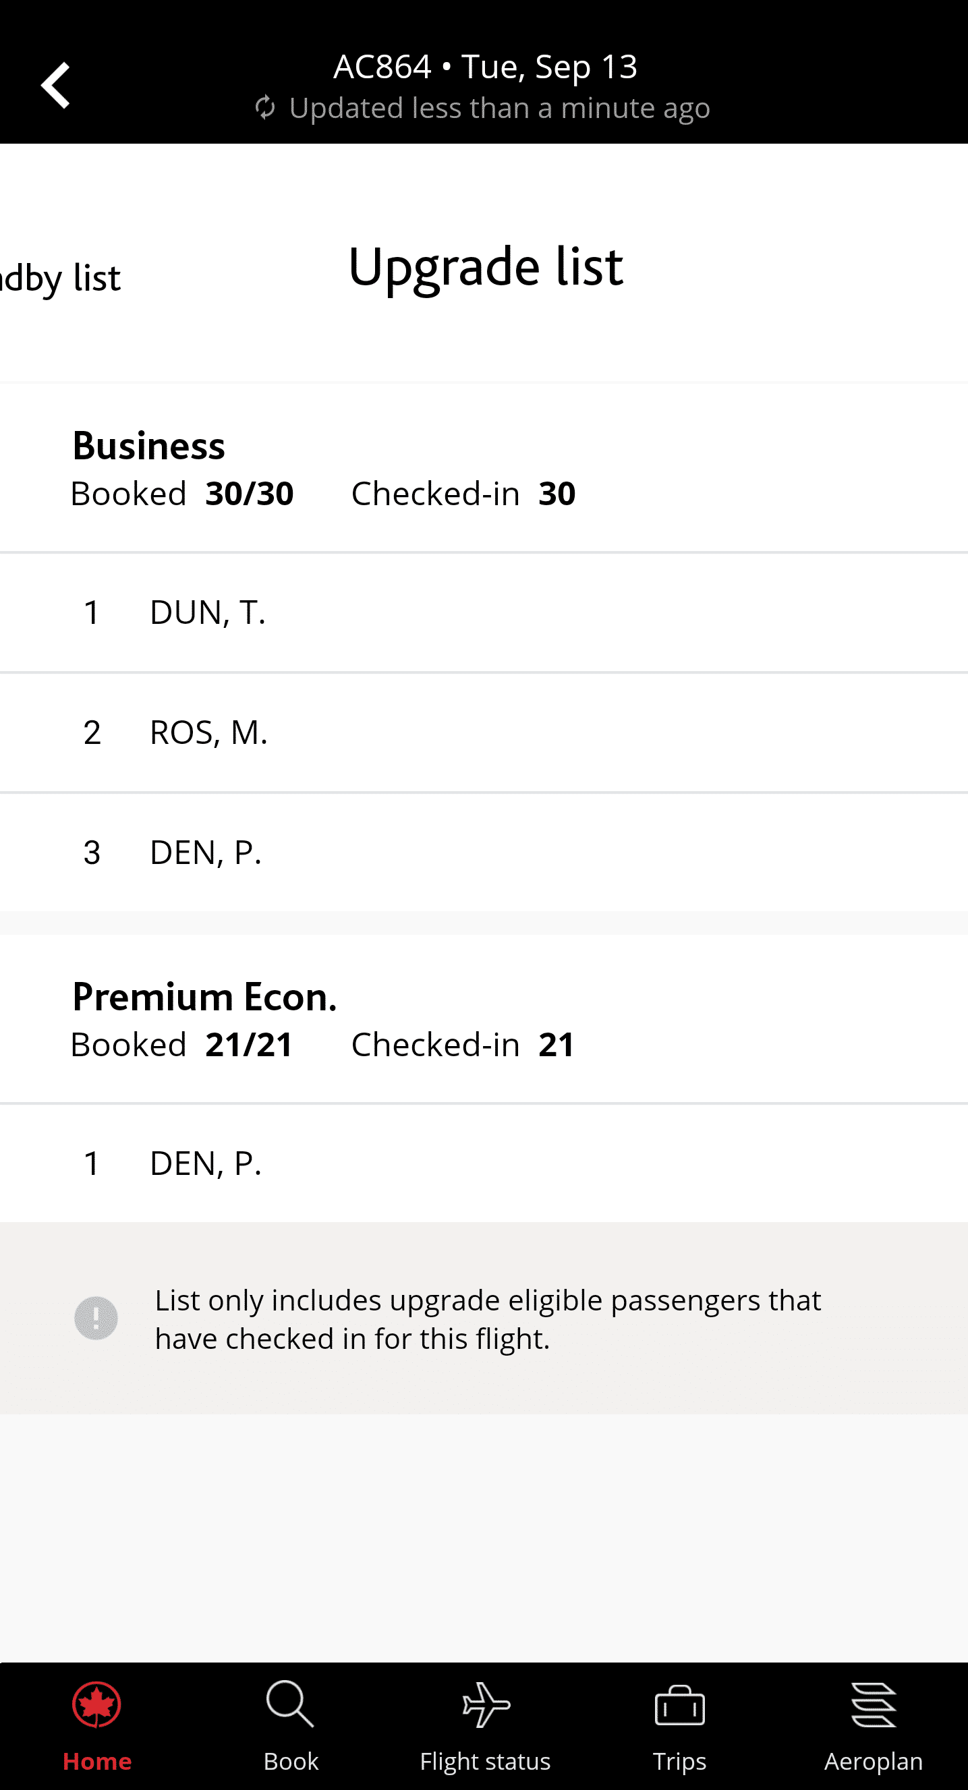Tap 'Updated less than a minute ago'

(499, 108)
